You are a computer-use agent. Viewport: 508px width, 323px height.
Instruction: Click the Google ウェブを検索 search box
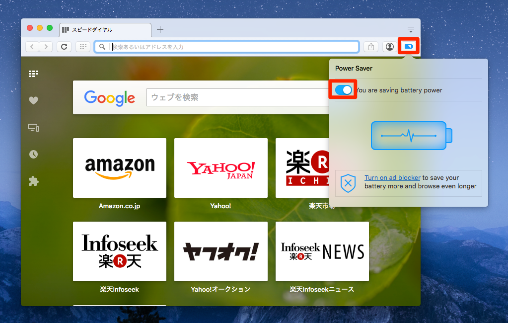tap(238, 97)
